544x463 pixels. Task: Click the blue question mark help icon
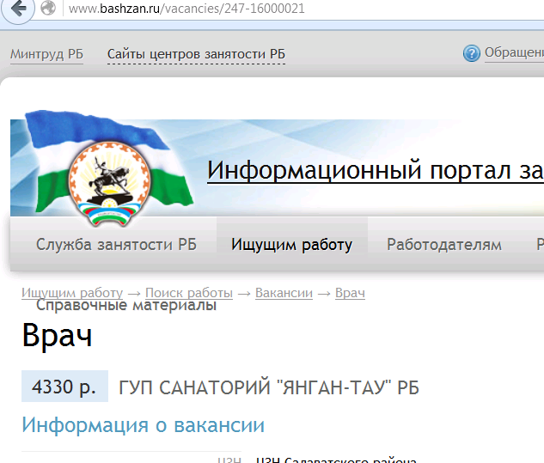click(471, 53)
